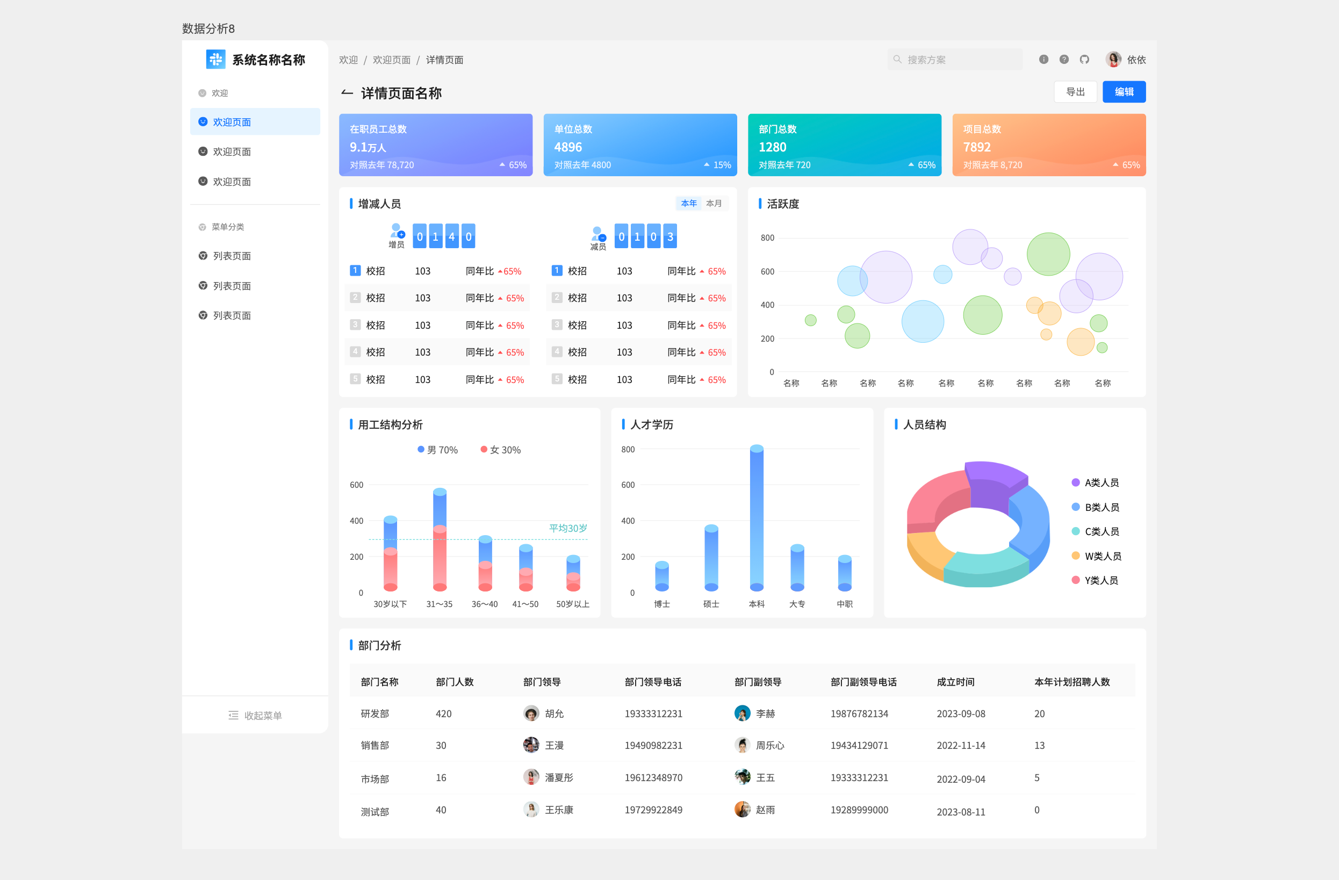Image resolution: width=1339 pixels, height=880 pixels.
Task: Toggle 男 70% legend in 用工结构分析
Action: click(437, 450)
